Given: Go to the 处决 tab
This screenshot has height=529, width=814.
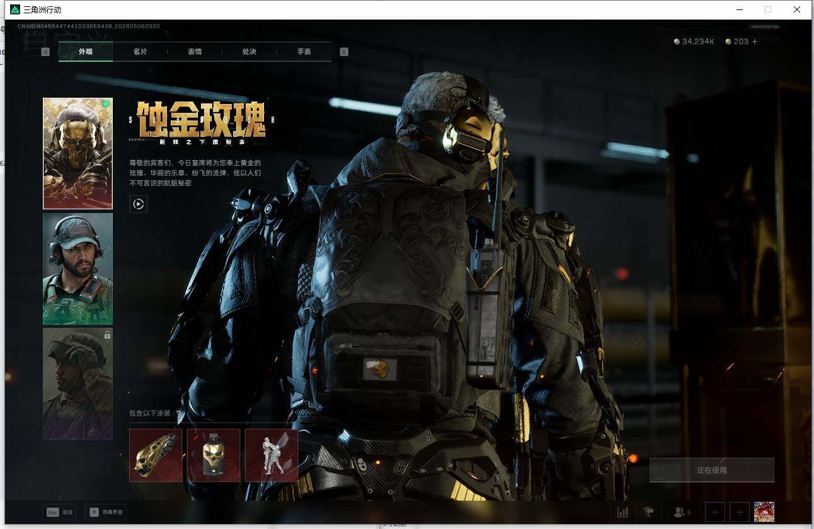Looking at the screenshot, I should tap(249, 52).
